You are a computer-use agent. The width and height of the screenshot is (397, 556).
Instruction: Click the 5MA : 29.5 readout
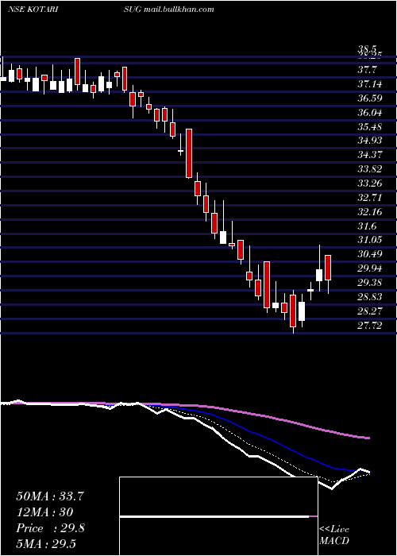[x=46, y=544]
